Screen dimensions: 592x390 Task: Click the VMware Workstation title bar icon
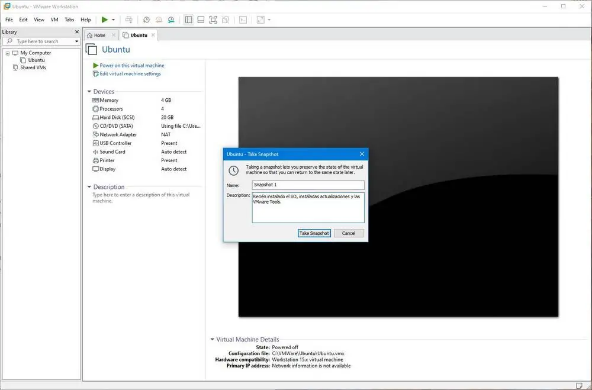point(7,7)
